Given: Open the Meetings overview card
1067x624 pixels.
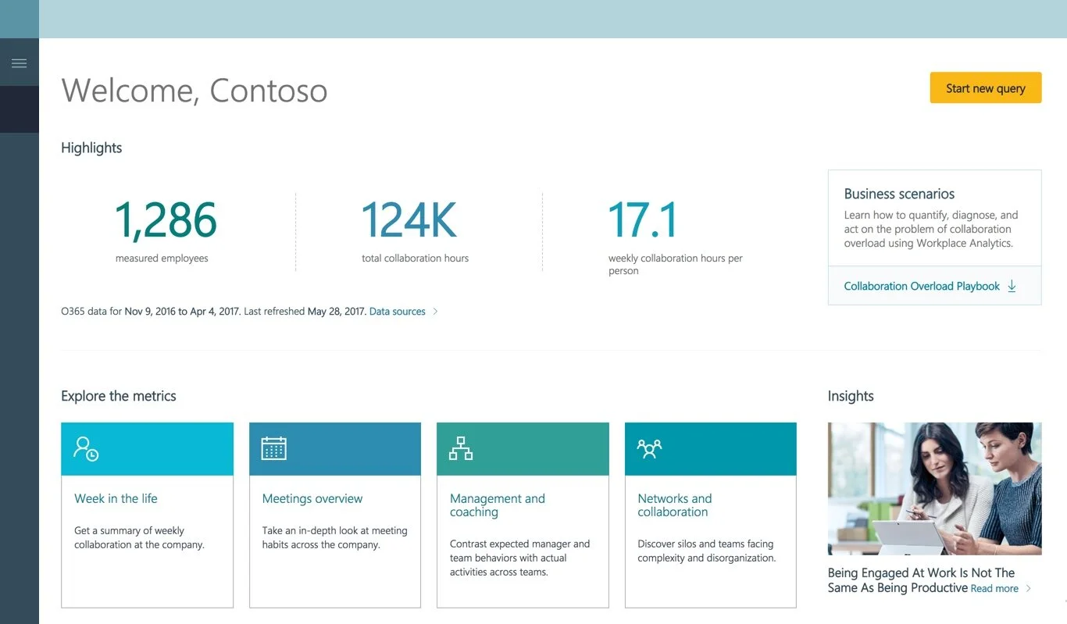Looking at the screenshot, I should [334, 515].
